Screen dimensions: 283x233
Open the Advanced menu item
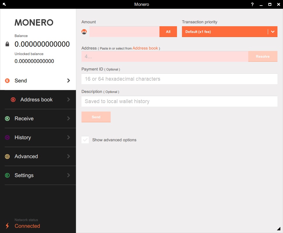[38, 156]
